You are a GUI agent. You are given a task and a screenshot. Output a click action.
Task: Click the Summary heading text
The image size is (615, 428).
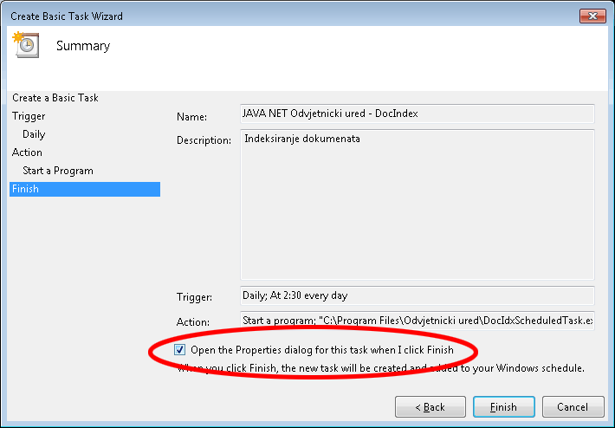83,46
